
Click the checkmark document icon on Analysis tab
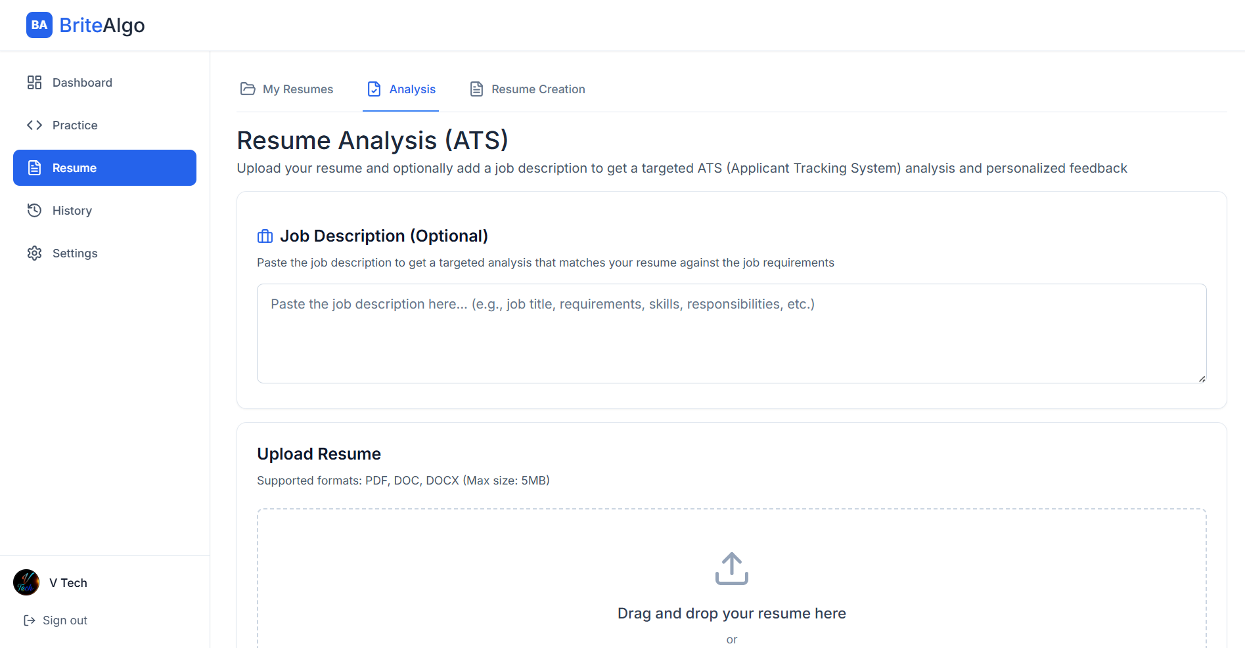click(x=373, y=89)
